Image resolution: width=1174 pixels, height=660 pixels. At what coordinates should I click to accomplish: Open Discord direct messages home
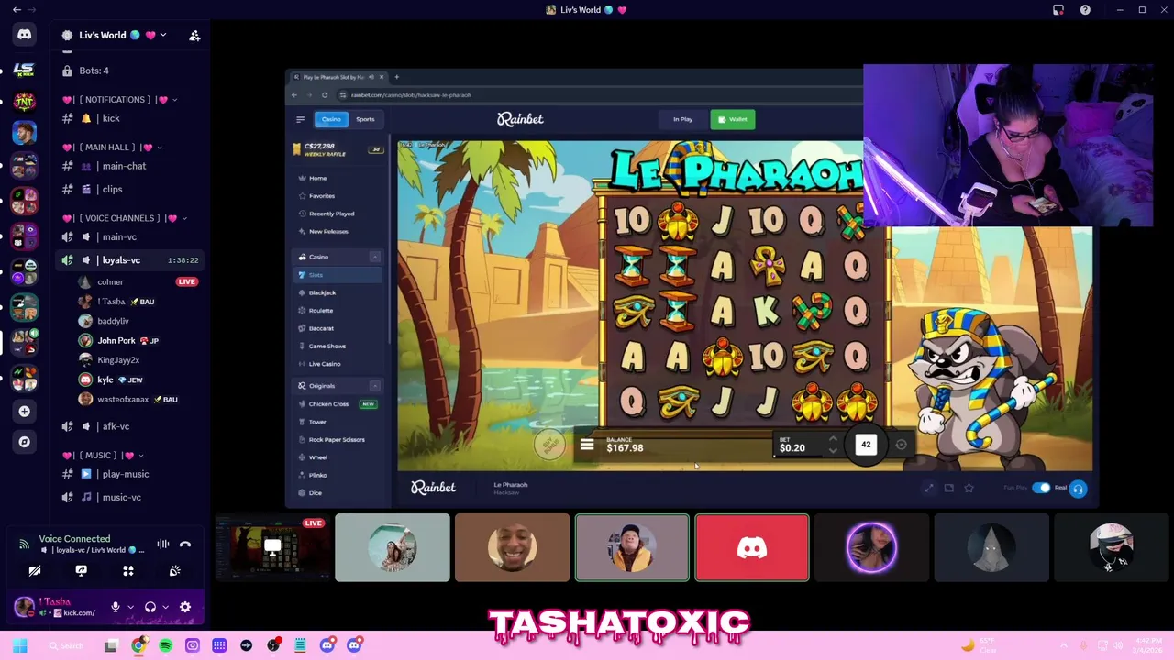click(24, 35)
